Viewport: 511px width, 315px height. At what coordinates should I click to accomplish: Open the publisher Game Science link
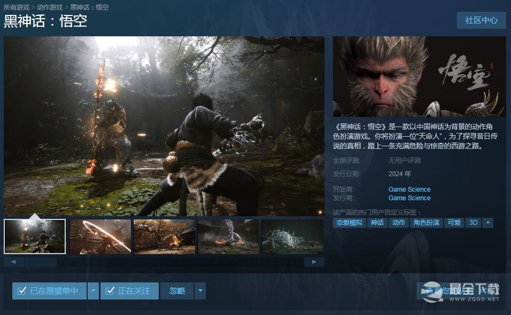[x=409, y=198]
